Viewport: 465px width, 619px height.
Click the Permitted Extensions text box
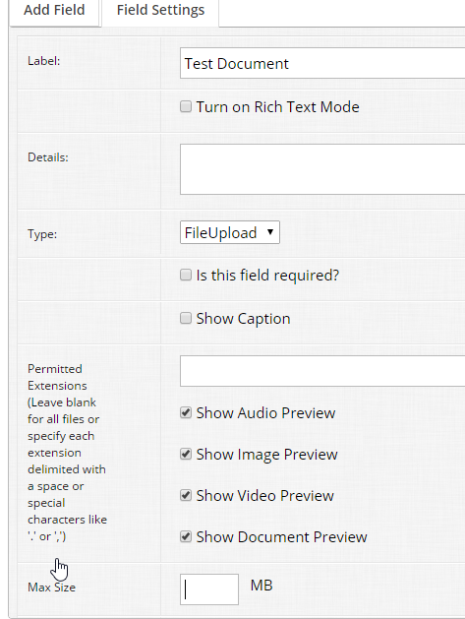[x=322, y=371]
